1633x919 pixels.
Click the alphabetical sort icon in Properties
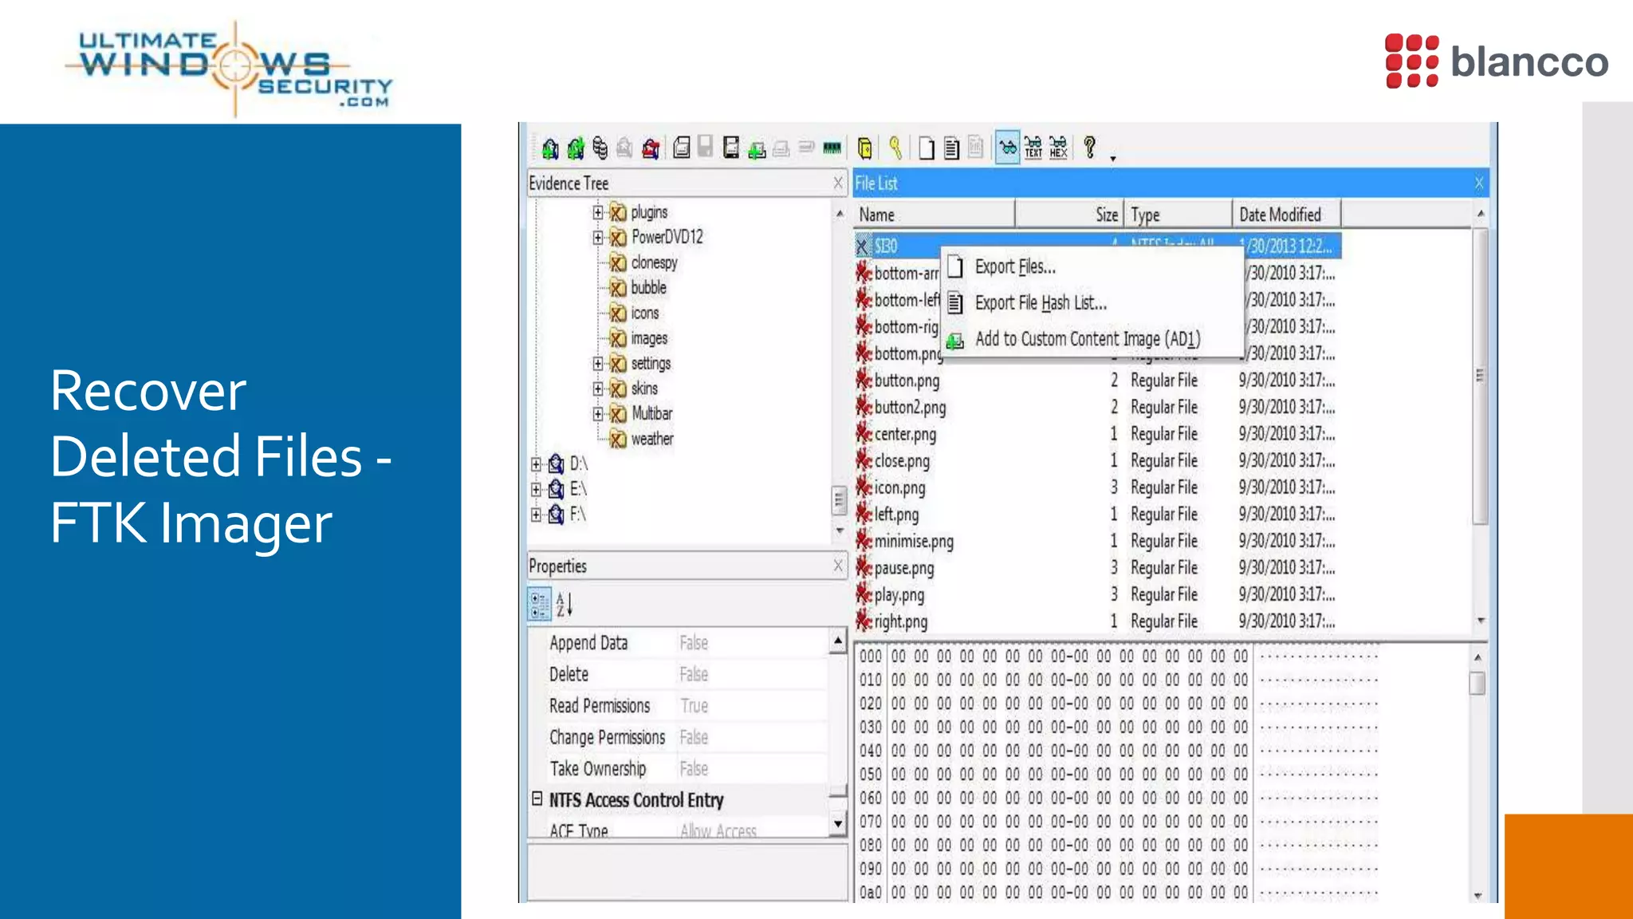(564, 605)
